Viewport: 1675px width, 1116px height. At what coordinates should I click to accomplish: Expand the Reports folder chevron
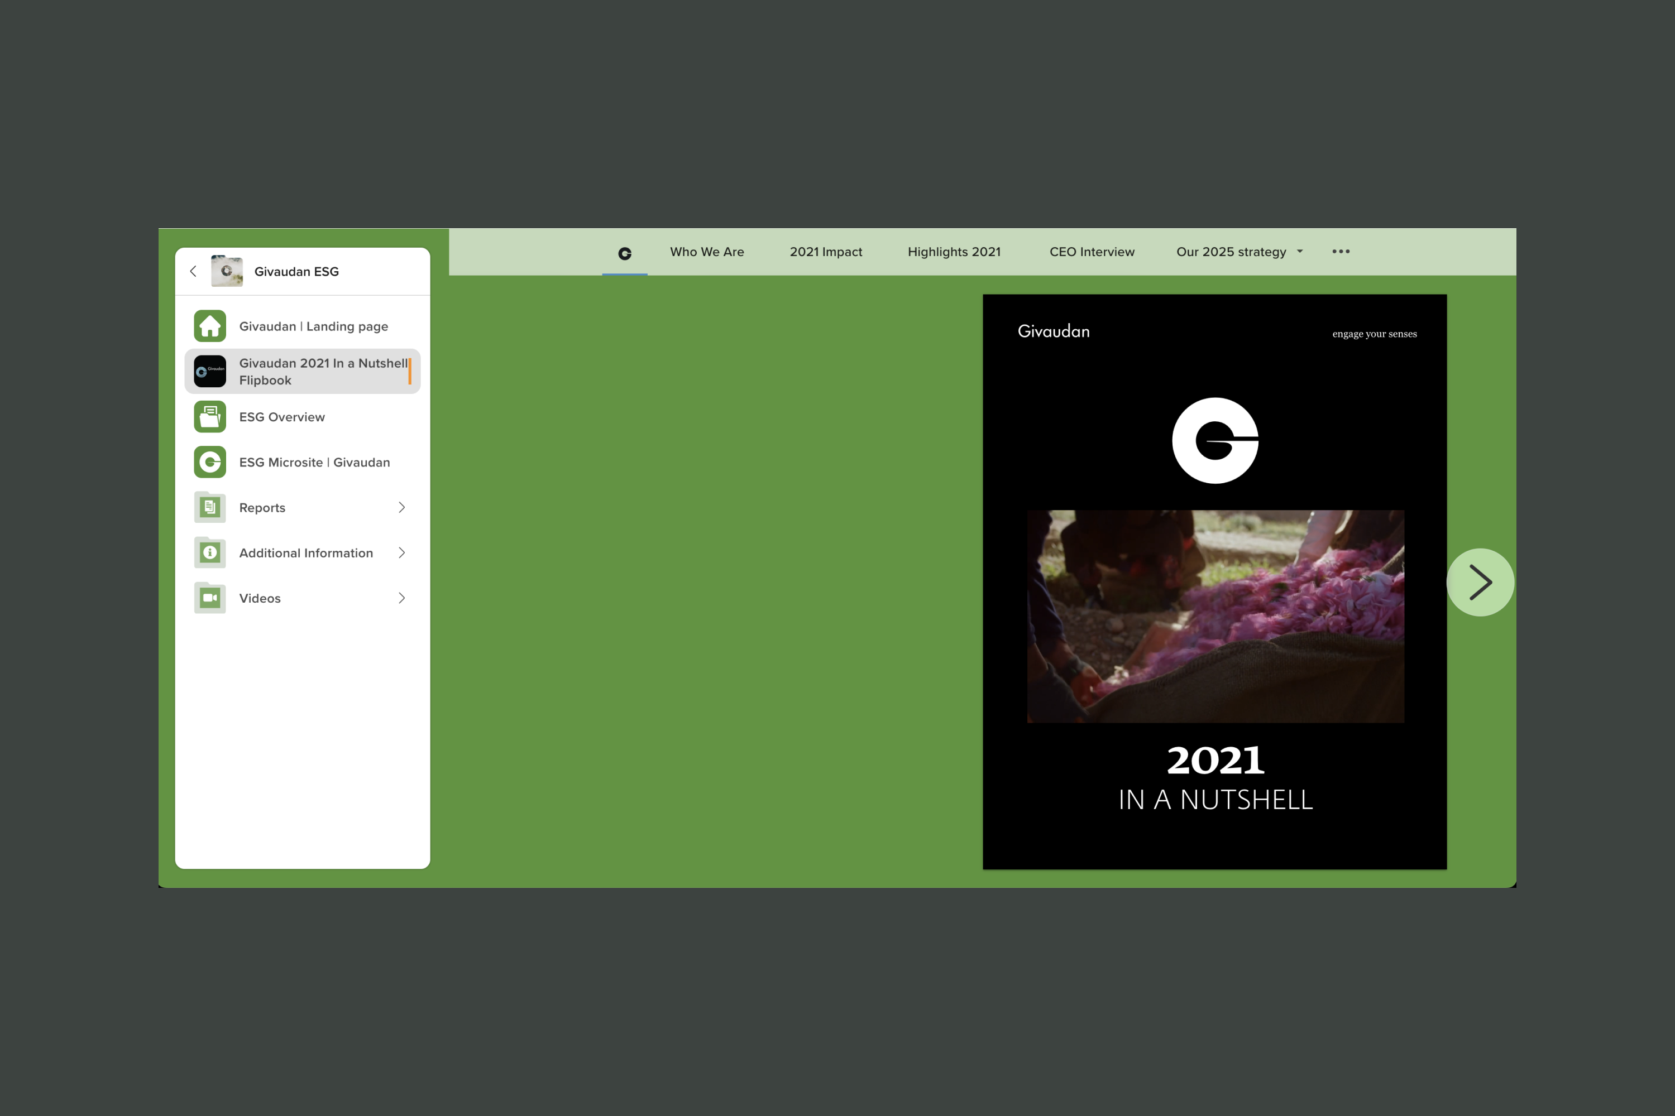(401, 507)
